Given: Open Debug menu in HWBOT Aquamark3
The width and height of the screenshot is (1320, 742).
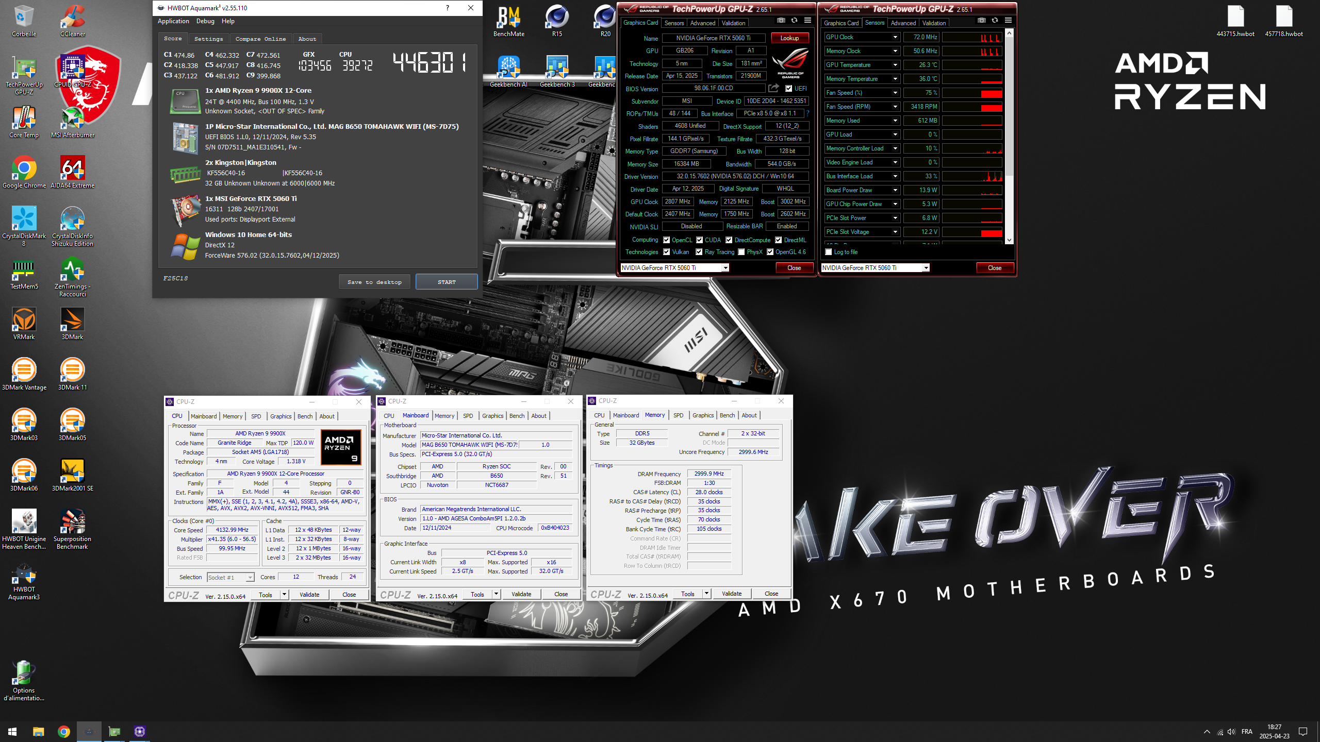Looking at the screenshot, I should pyautogui.click(x=205, y=21).
